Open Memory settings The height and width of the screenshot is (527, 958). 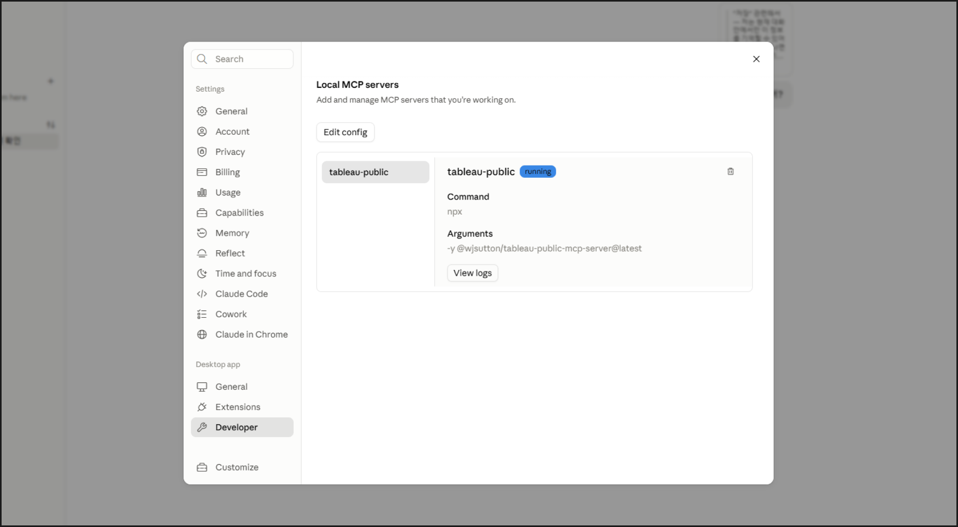242,233
